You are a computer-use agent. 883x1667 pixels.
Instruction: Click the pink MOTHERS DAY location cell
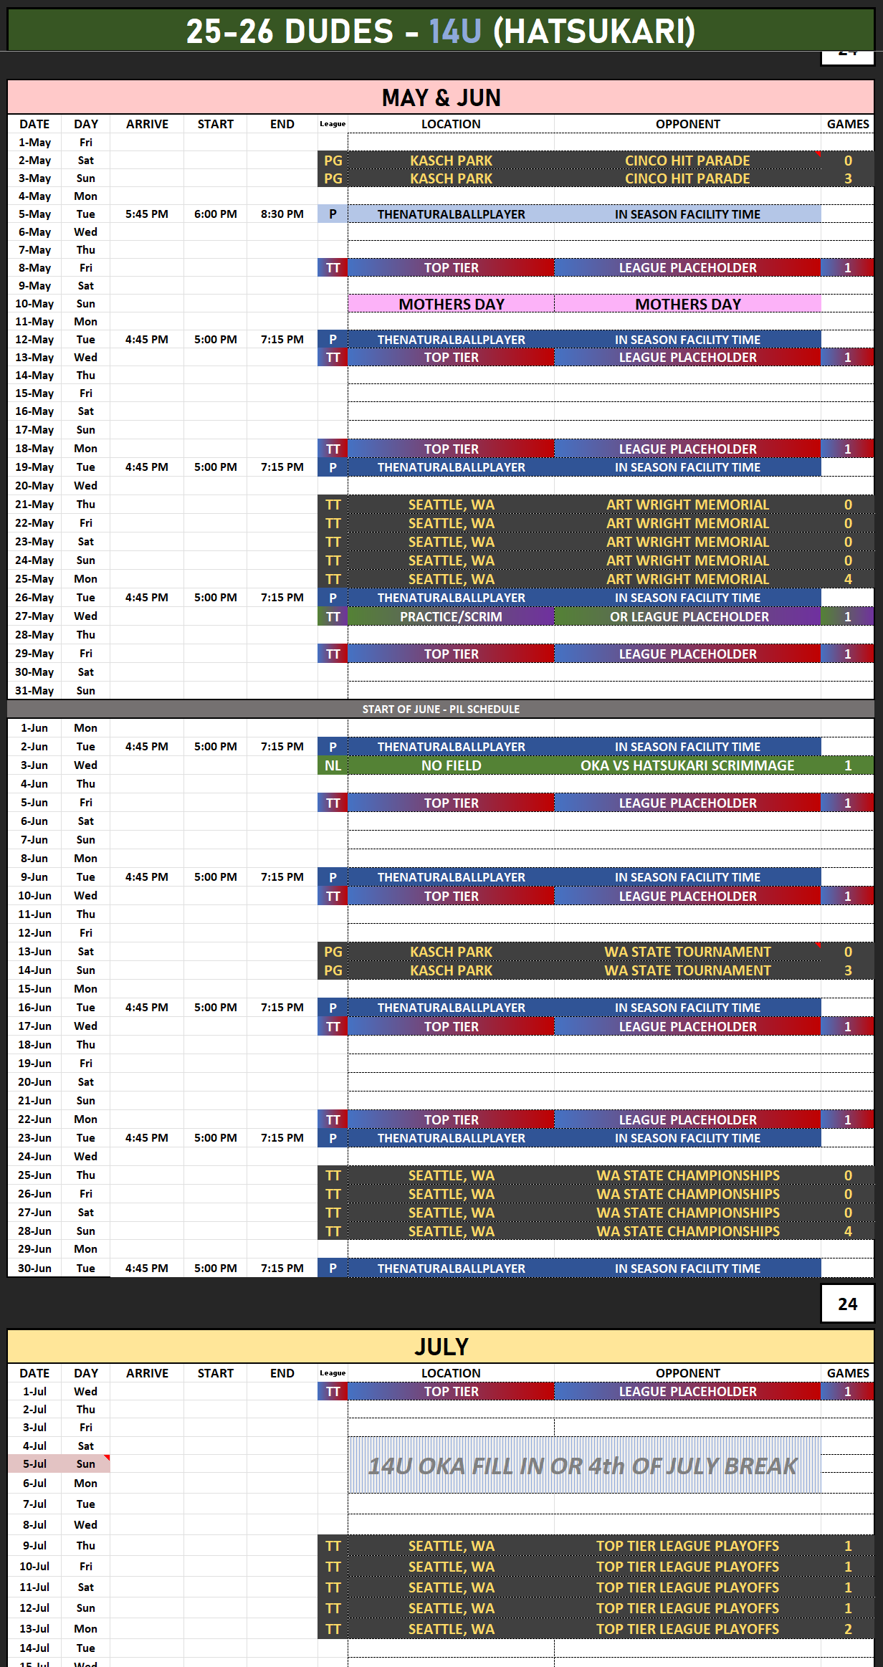click(451, 304)
